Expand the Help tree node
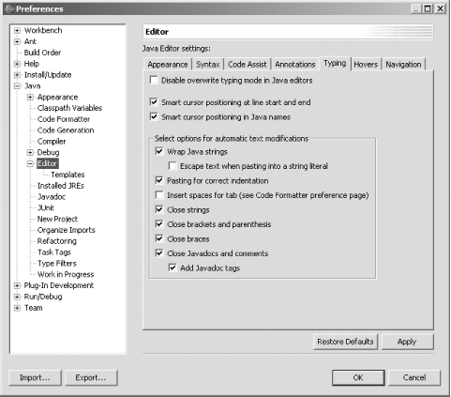 point(17,64)
